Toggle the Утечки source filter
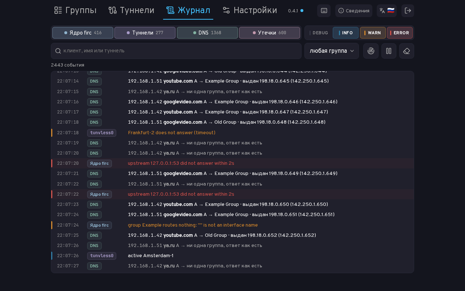This screenshot has height=291, width=465. (x=270, y=33)
